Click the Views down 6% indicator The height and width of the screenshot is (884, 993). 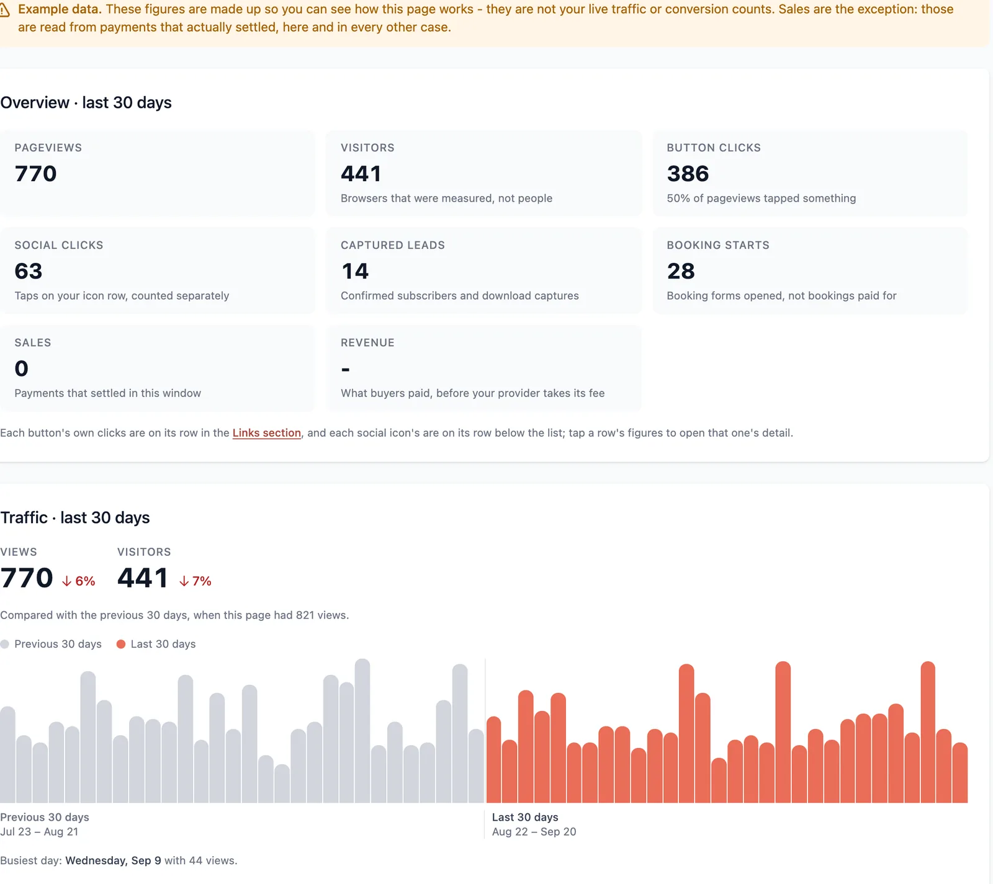78,581
